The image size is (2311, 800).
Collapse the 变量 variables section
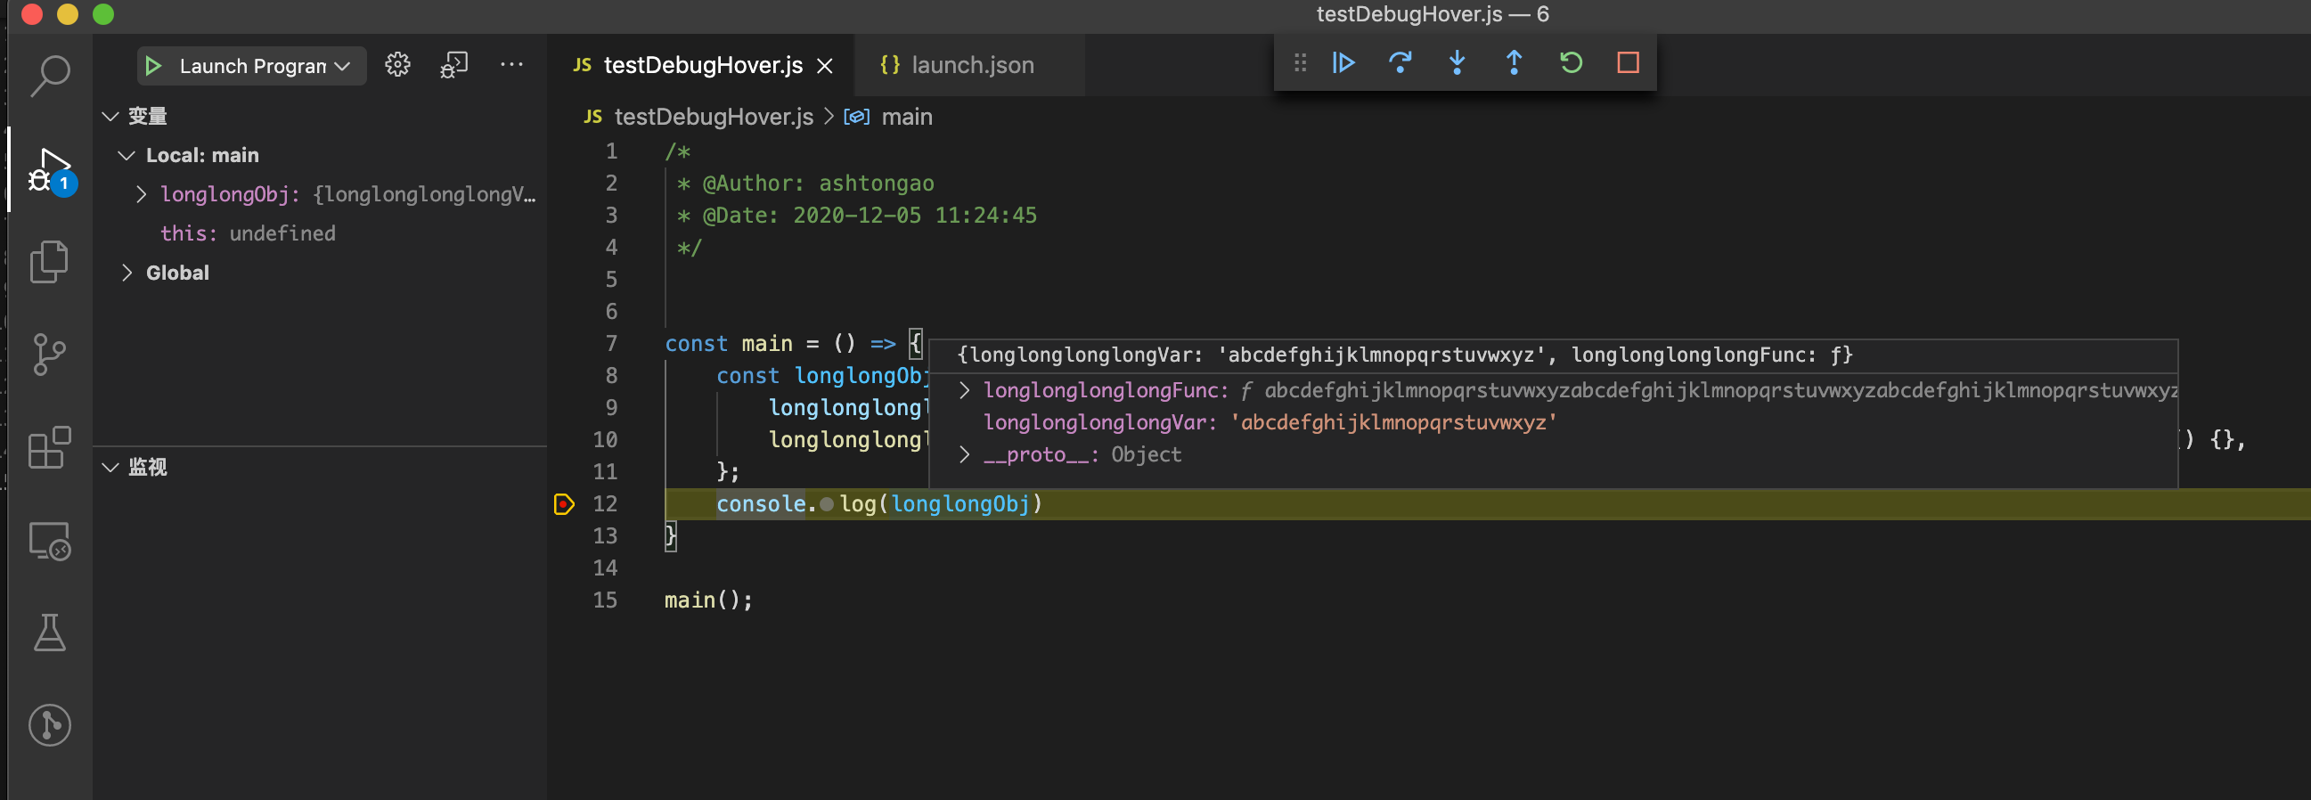coord(110,117)
